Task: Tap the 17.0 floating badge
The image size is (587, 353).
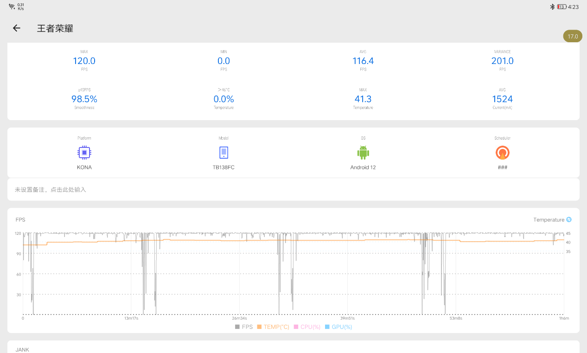Action: [573, 36]
